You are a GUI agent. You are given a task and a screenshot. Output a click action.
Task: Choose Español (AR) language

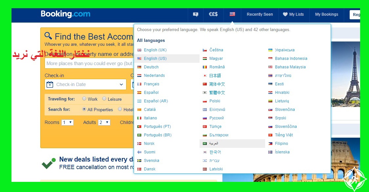[156, 101]
